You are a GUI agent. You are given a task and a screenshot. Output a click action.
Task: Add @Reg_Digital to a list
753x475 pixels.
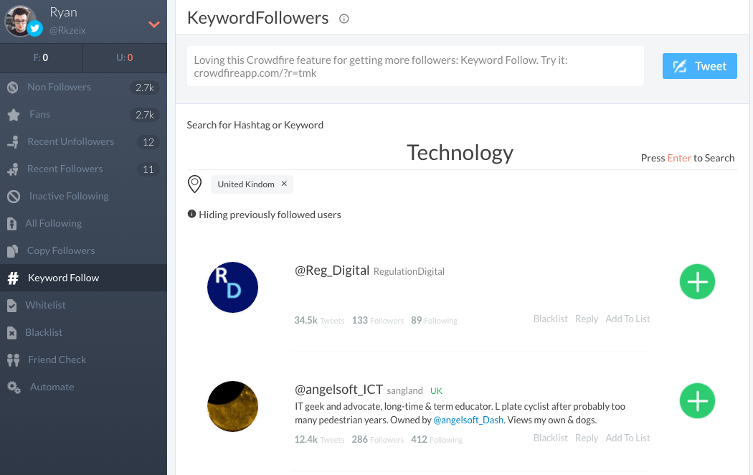click(x=627, y=319)
